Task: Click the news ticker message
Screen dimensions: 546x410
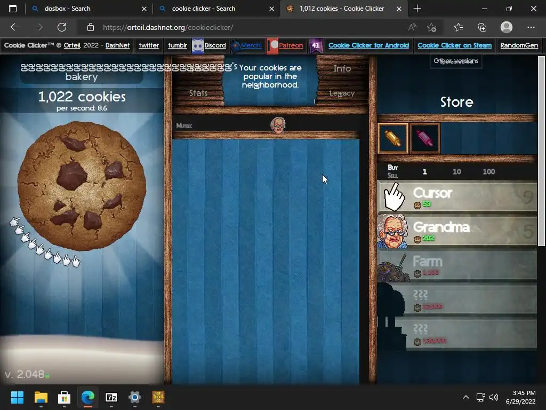Action: pos(270,76)
